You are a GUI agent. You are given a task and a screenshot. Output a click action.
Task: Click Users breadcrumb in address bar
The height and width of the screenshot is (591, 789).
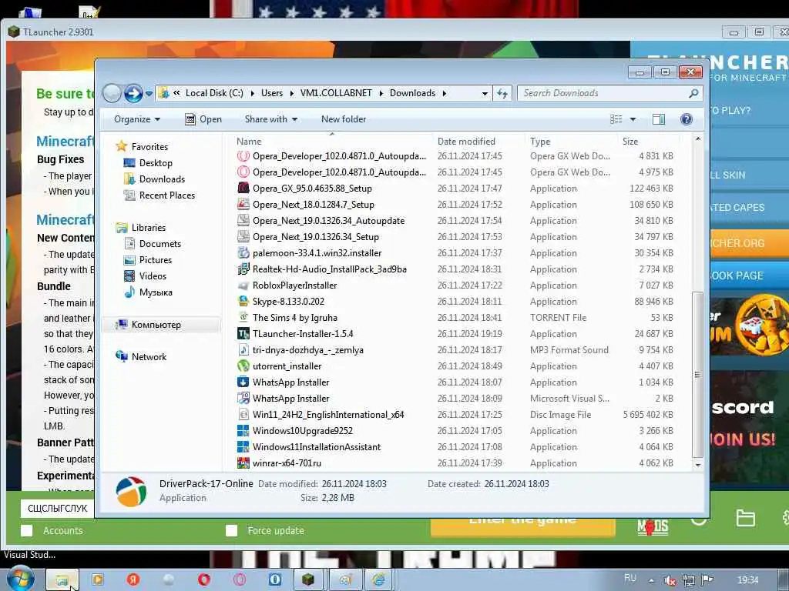coord(272,93)
